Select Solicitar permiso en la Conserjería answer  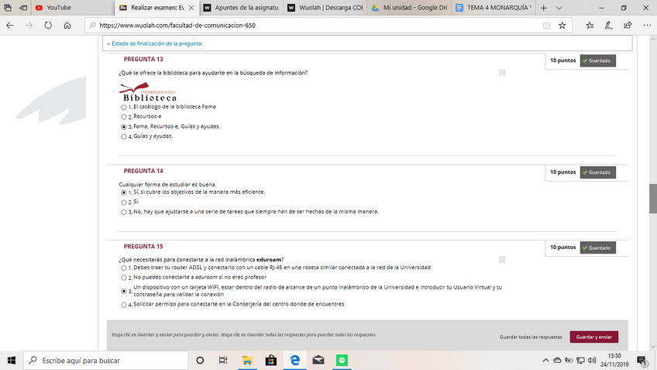124,305
